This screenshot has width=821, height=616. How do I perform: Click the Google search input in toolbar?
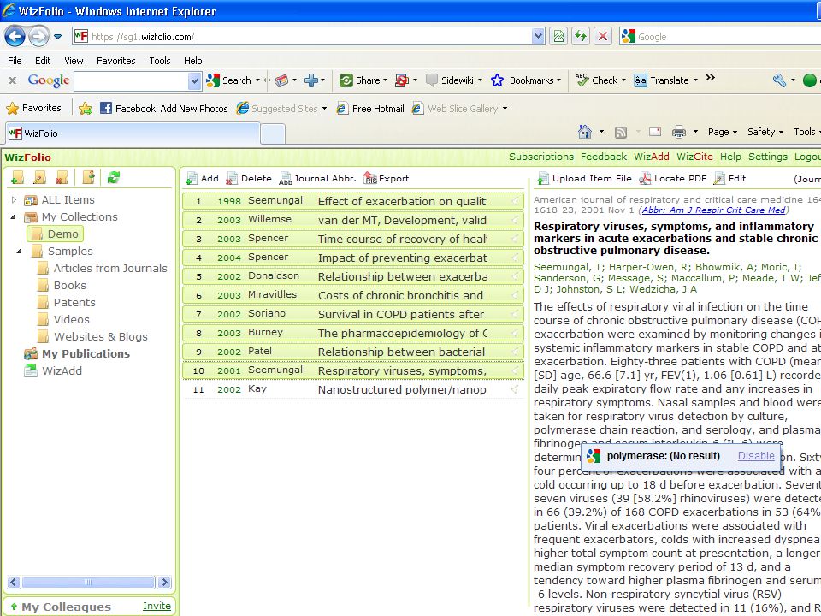(131, 80)
